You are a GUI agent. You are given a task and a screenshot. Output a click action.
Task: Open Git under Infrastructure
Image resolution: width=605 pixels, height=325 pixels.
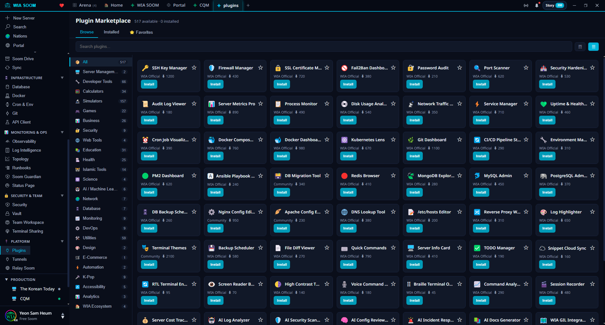click(15, 113)
